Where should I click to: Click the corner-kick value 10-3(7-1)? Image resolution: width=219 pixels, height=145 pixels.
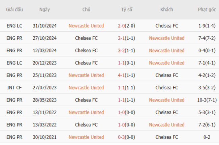pos(207,100)
